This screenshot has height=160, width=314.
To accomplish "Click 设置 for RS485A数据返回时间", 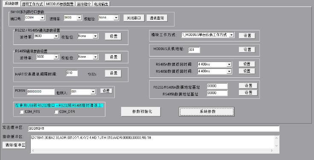I will click(247, 64).
